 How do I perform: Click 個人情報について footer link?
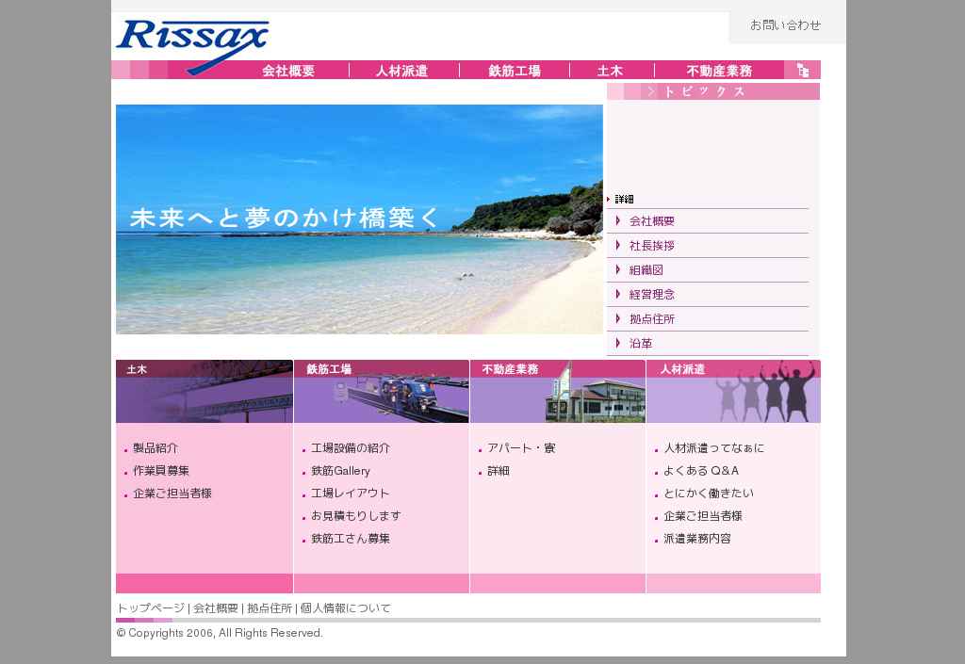346,608
